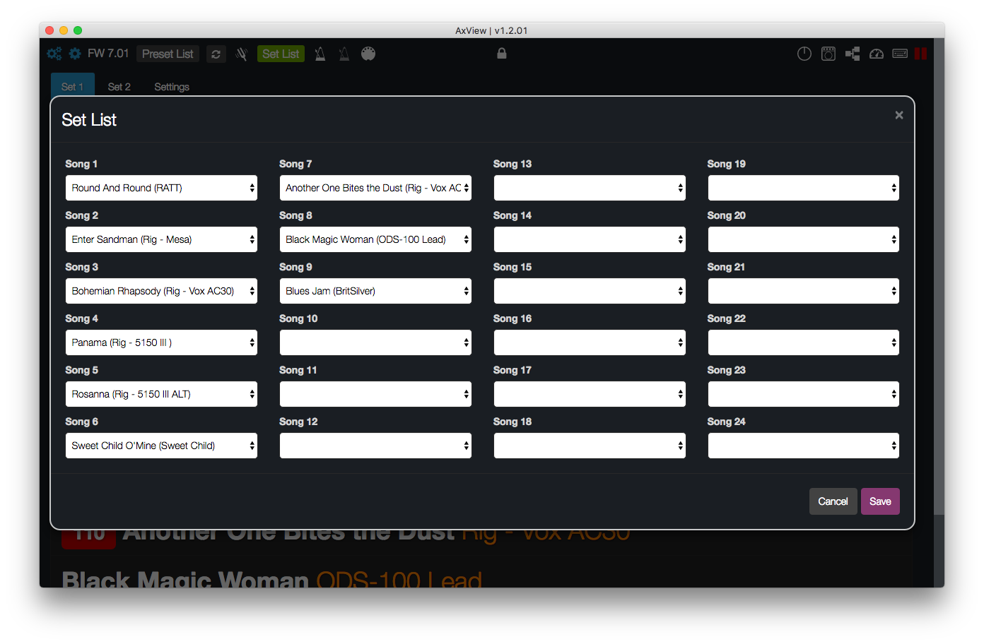
Task: Click the first metronome icon
Action: [x=320, y=54]
